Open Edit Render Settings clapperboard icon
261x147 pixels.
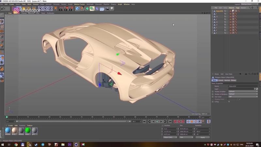coord(71,9)
